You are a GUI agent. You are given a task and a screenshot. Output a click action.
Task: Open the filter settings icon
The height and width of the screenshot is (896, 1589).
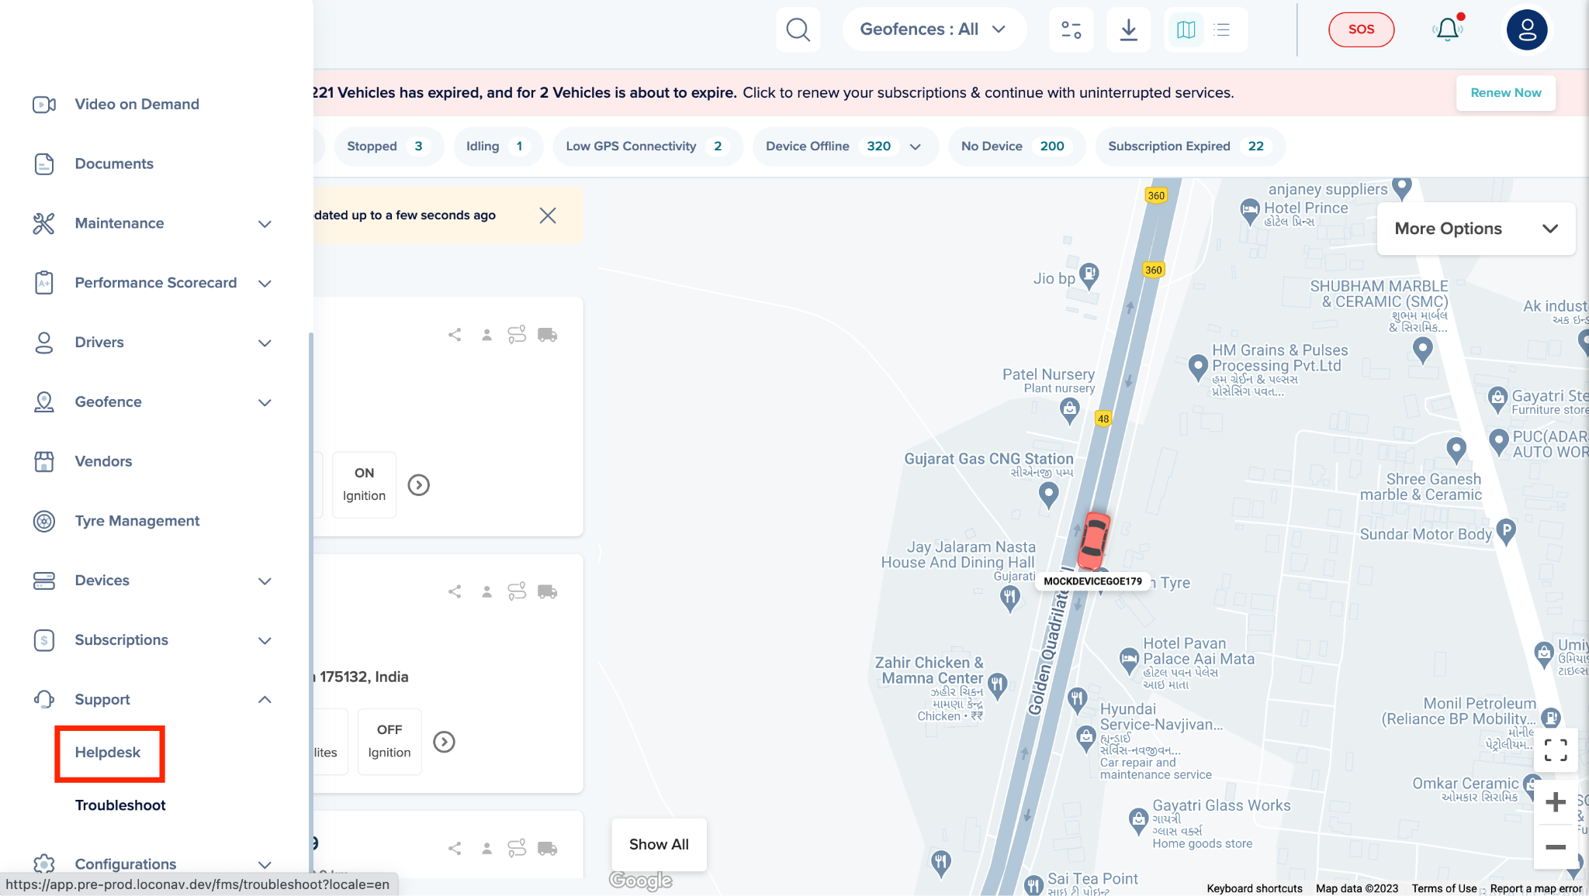(x=1071, y=29)
